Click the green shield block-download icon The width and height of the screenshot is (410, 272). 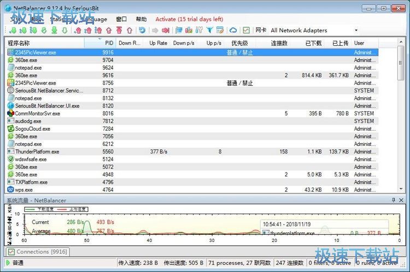44,30
